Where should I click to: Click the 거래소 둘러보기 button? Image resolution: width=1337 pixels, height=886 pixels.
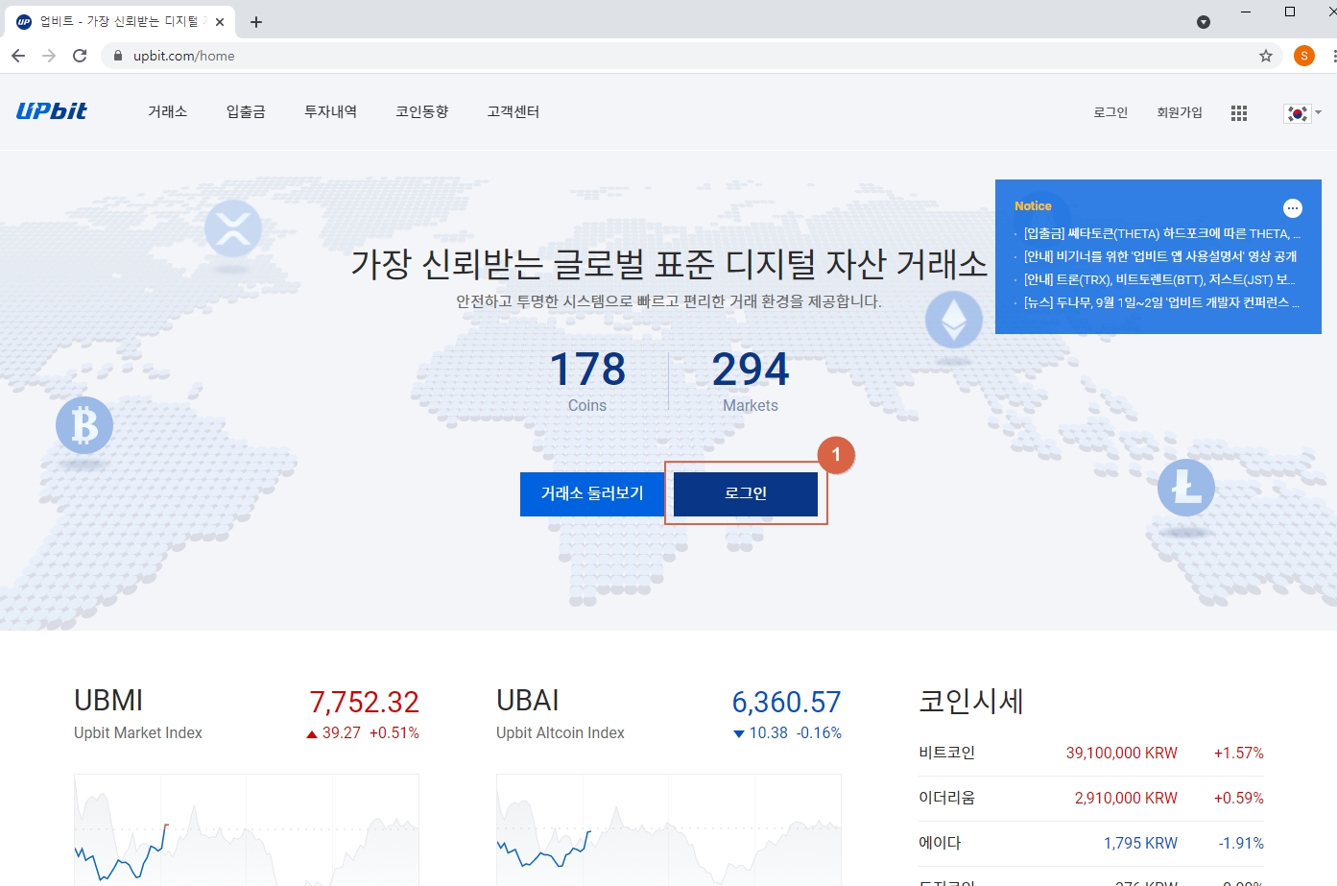click(x=592, y=494)
